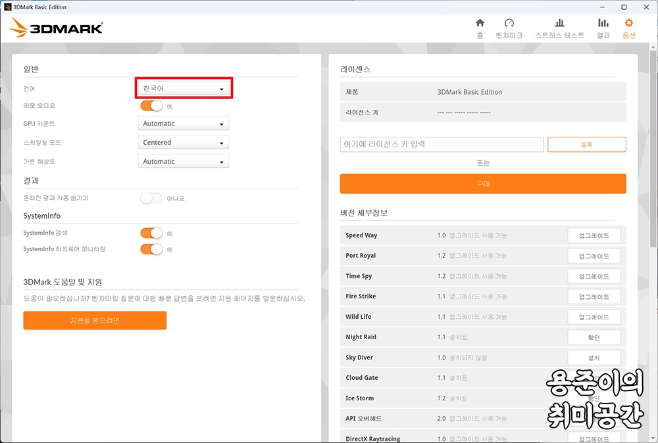Click 등록 register button

pos(587,144)
